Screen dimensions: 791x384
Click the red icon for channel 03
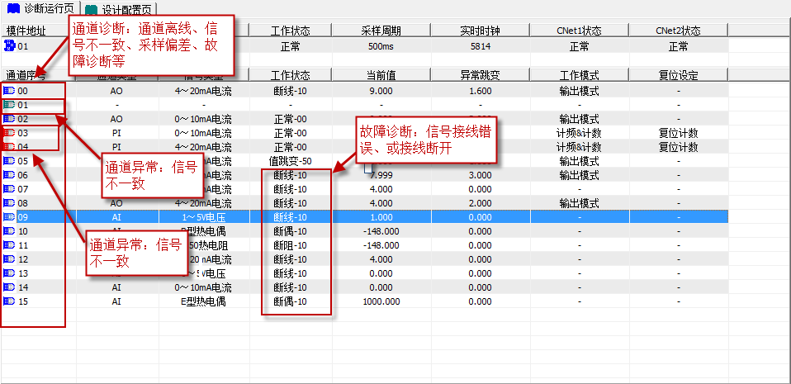(x=10, y=133)
